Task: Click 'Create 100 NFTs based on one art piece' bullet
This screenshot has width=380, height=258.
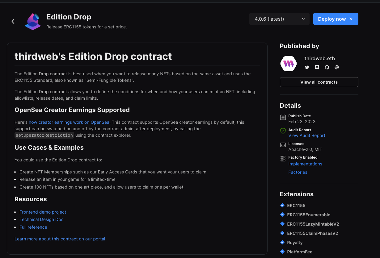Action: point(101,187)
